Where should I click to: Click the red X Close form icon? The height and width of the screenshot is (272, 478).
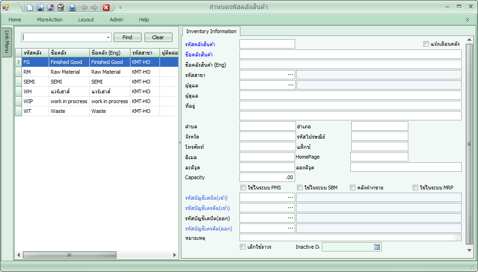[x=106, y=7]
